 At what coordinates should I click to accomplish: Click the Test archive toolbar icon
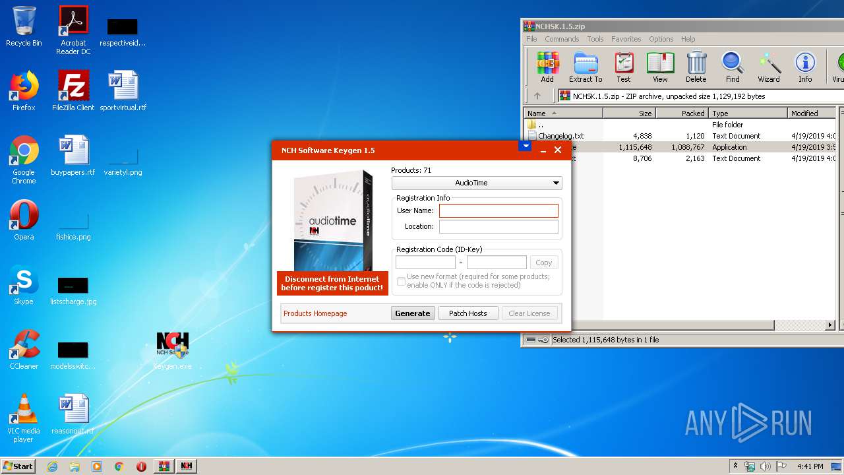click(x=624, y=67)
